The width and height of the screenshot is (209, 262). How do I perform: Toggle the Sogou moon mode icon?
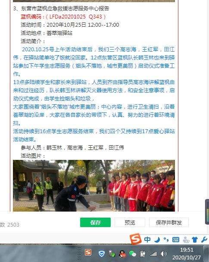click(157, 240)
